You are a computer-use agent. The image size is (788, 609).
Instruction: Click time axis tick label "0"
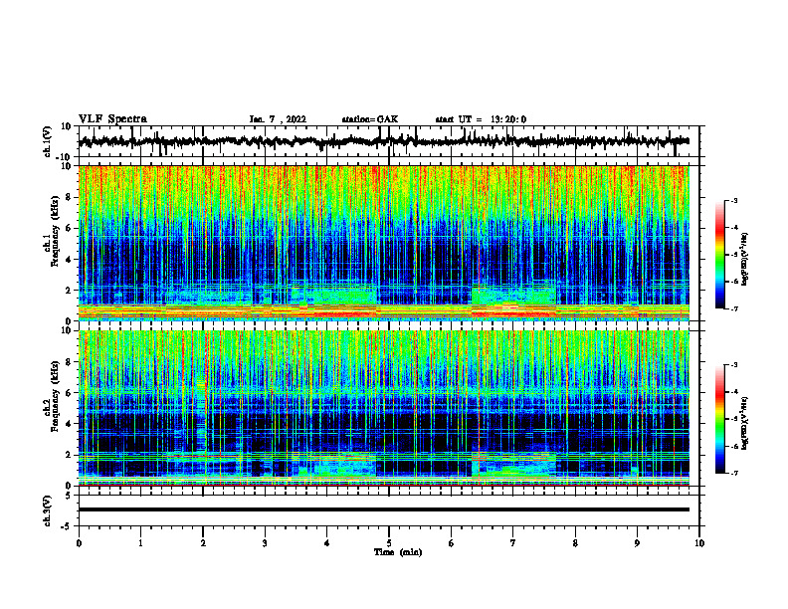tap(79, 543)
